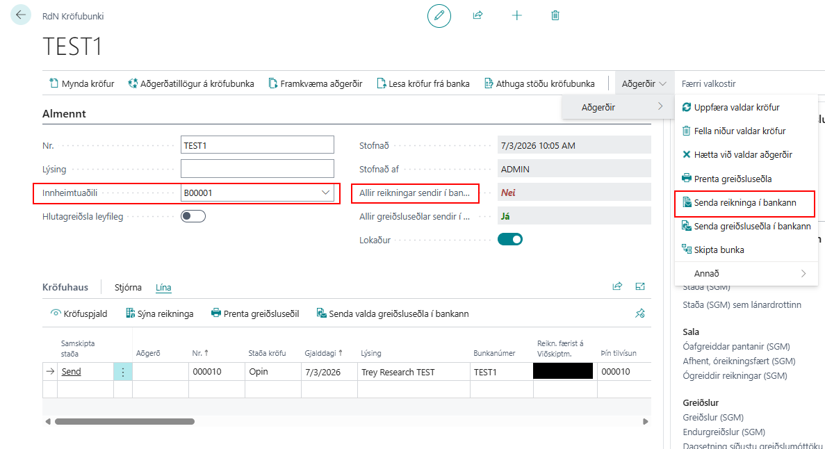Viewport: 825px width, 449px height.
Task: Click the Trey Research TEST cell
Action: click(414, 372)
